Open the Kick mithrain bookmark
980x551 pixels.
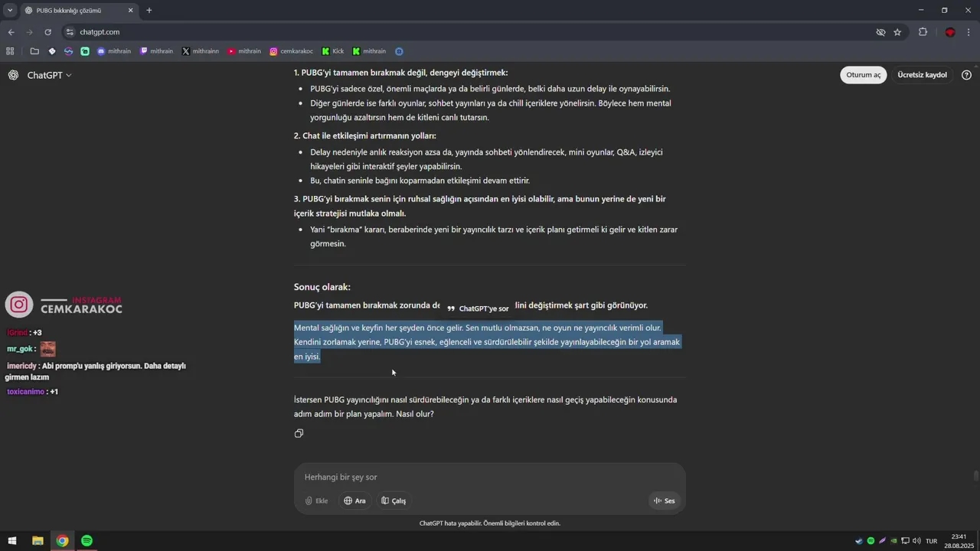pyautogui.click(x=369, y=51)
